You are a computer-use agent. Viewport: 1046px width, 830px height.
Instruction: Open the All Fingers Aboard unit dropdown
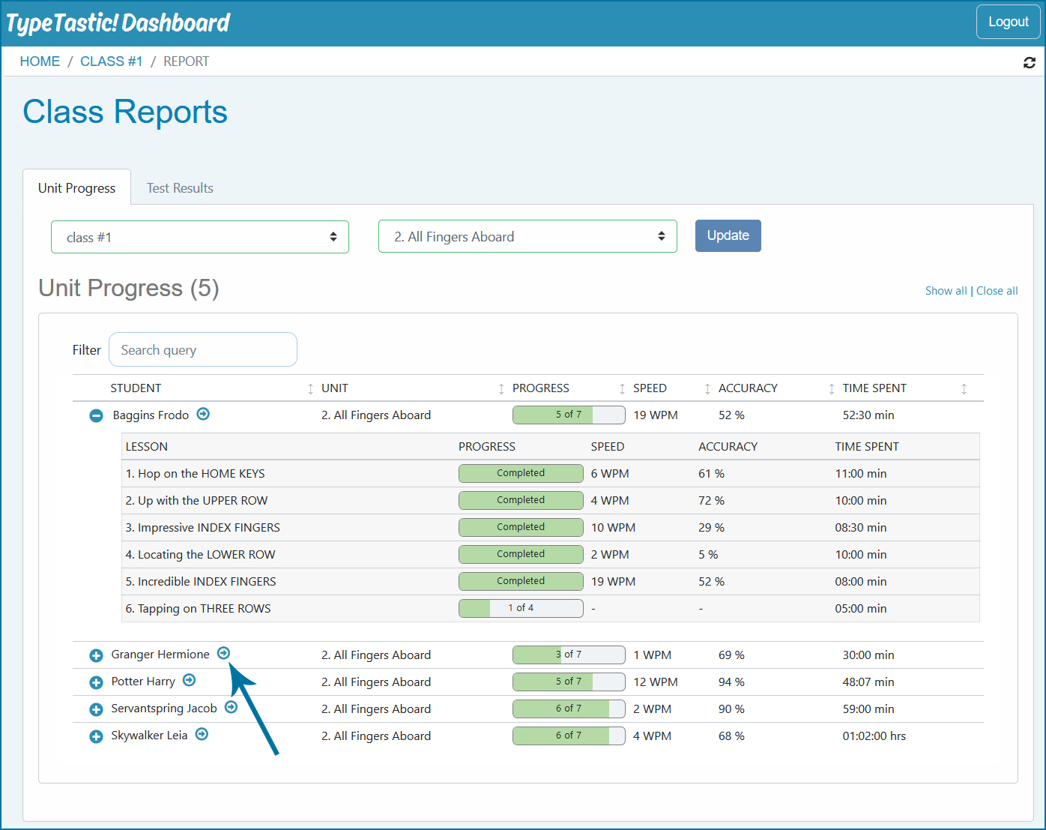coord(527,236)
